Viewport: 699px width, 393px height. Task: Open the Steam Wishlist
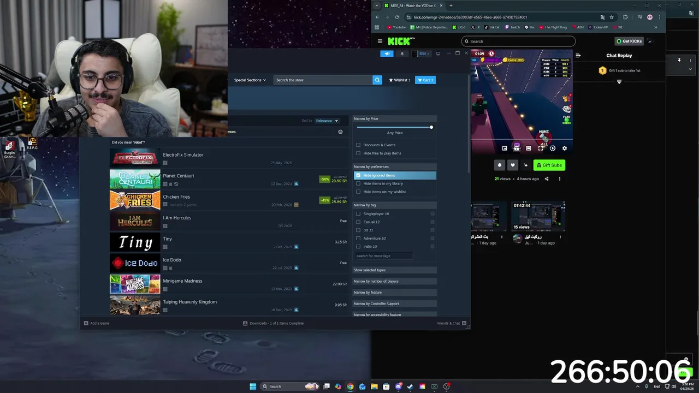399,80
